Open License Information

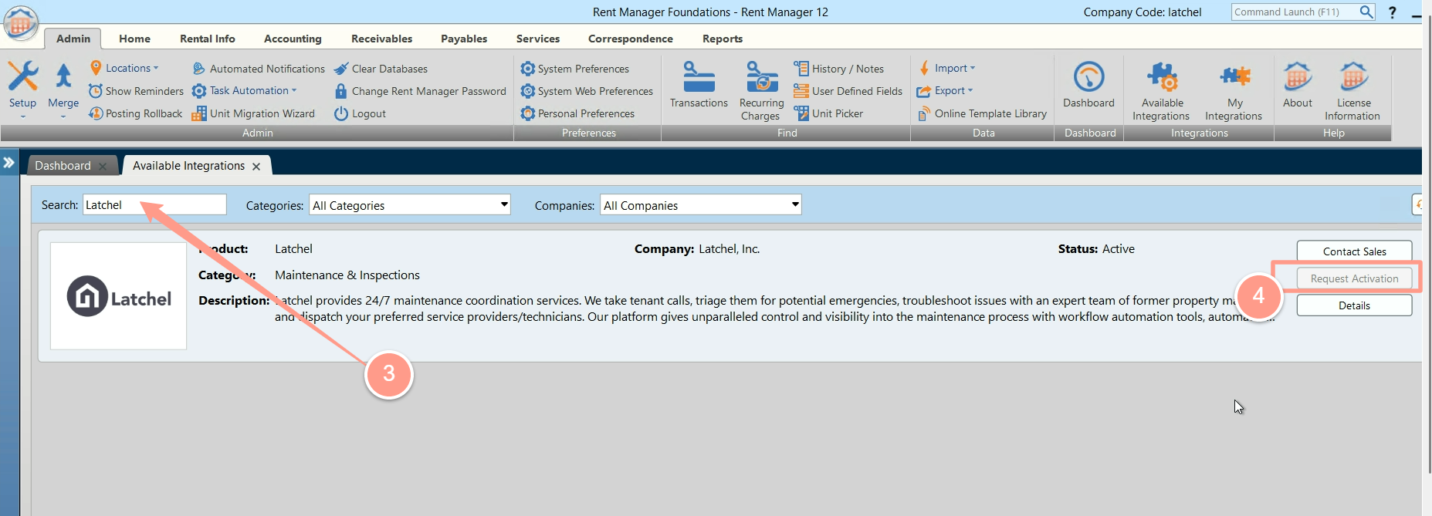coord(1352,91)
